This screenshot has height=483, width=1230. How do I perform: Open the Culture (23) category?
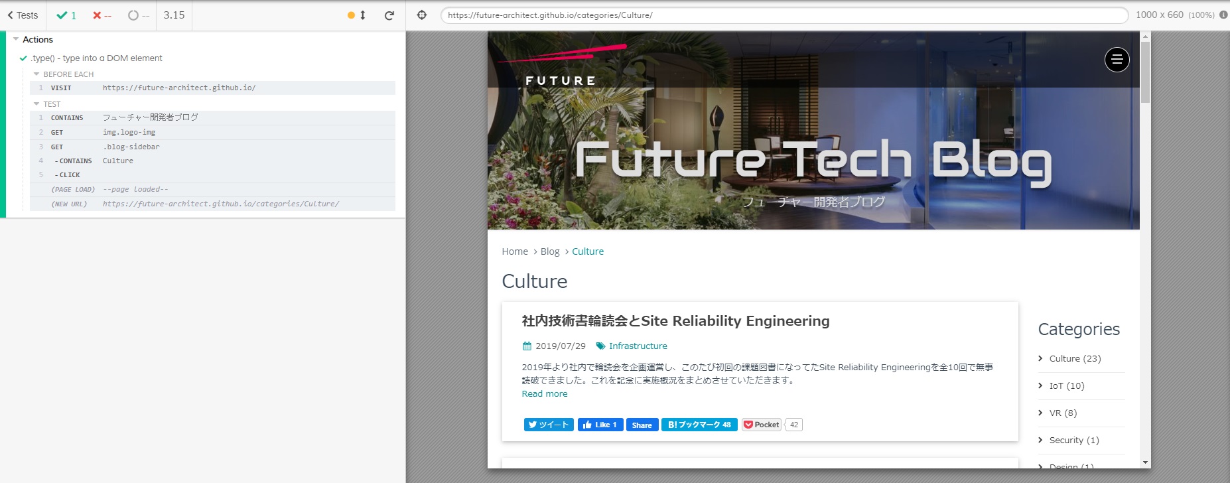pyautogui.click(x=1075, y=359)
